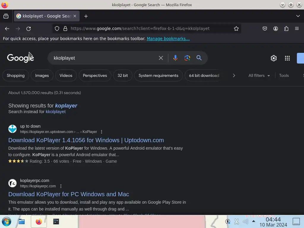Open tracking protection shield icon

click(57, 29)
